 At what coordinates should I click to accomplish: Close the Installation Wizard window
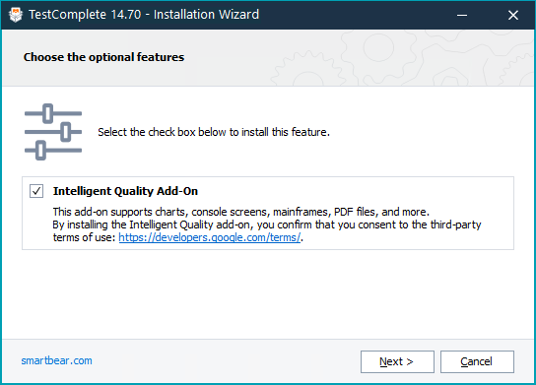click(512, 15)
